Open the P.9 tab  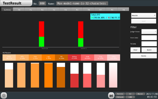(124, 9)
